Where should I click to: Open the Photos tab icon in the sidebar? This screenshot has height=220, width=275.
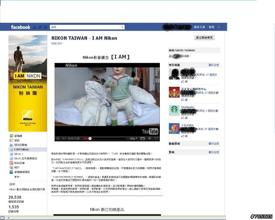tap(12, 168)
